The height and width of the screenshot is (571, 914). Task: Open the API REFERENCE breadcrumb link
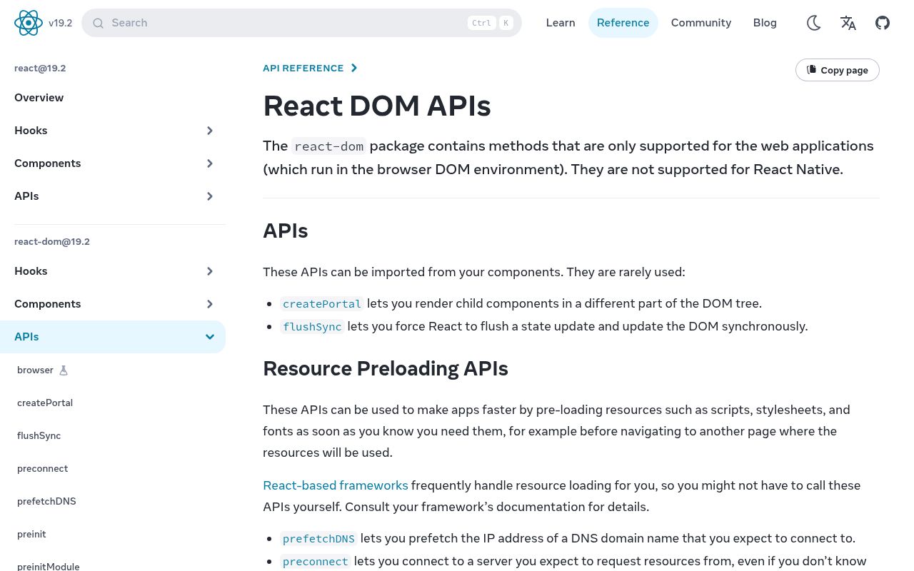[303, 68]
